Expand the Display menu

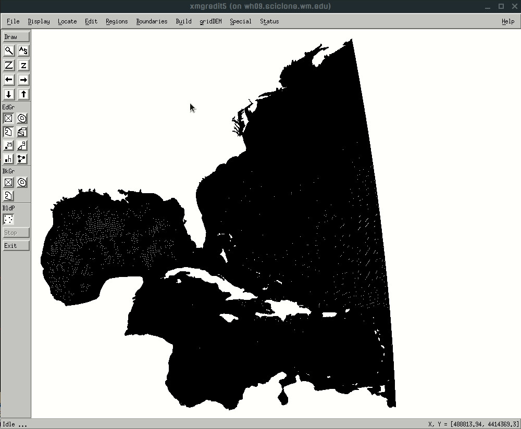click(x=39, y=21)
